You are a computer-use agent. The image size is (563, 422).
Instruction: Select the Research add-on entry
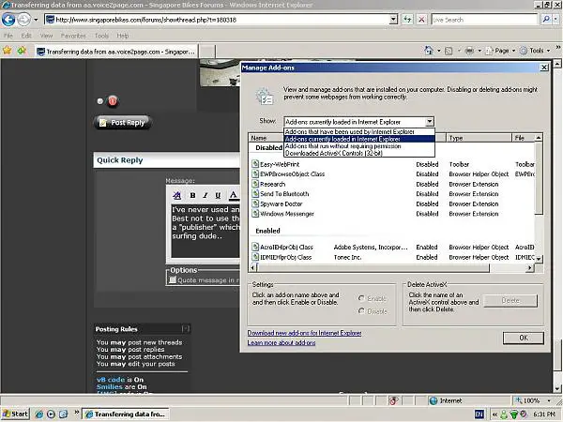(393, 184)
